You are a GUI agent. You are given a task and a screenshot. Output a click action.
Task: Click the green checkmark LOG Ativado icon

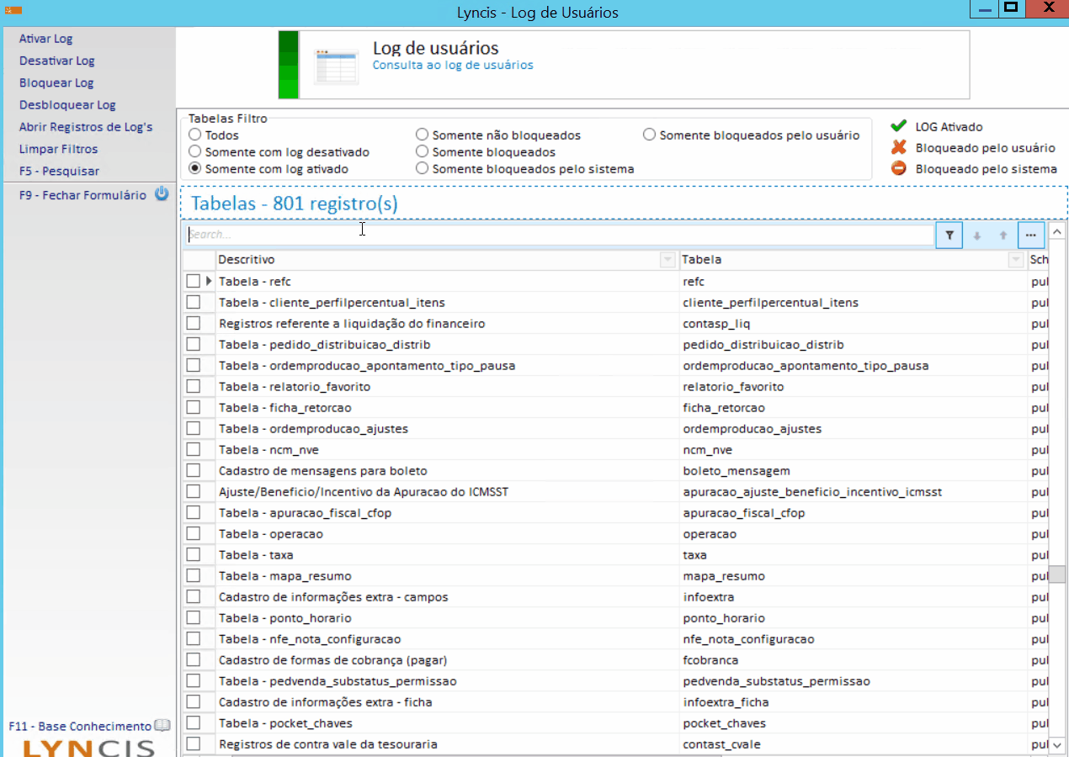[x=898, y=127]
